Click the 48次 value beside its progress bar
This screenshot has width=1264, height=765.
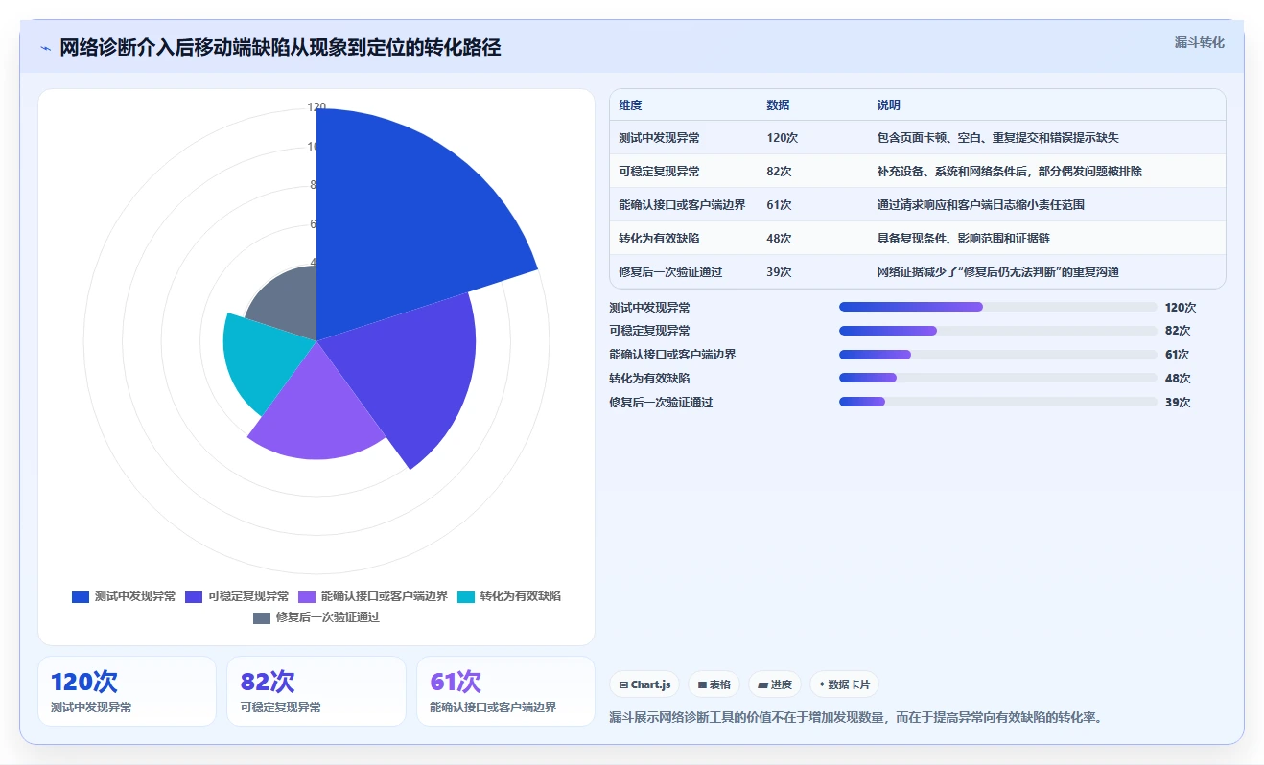click(1177, 379)
